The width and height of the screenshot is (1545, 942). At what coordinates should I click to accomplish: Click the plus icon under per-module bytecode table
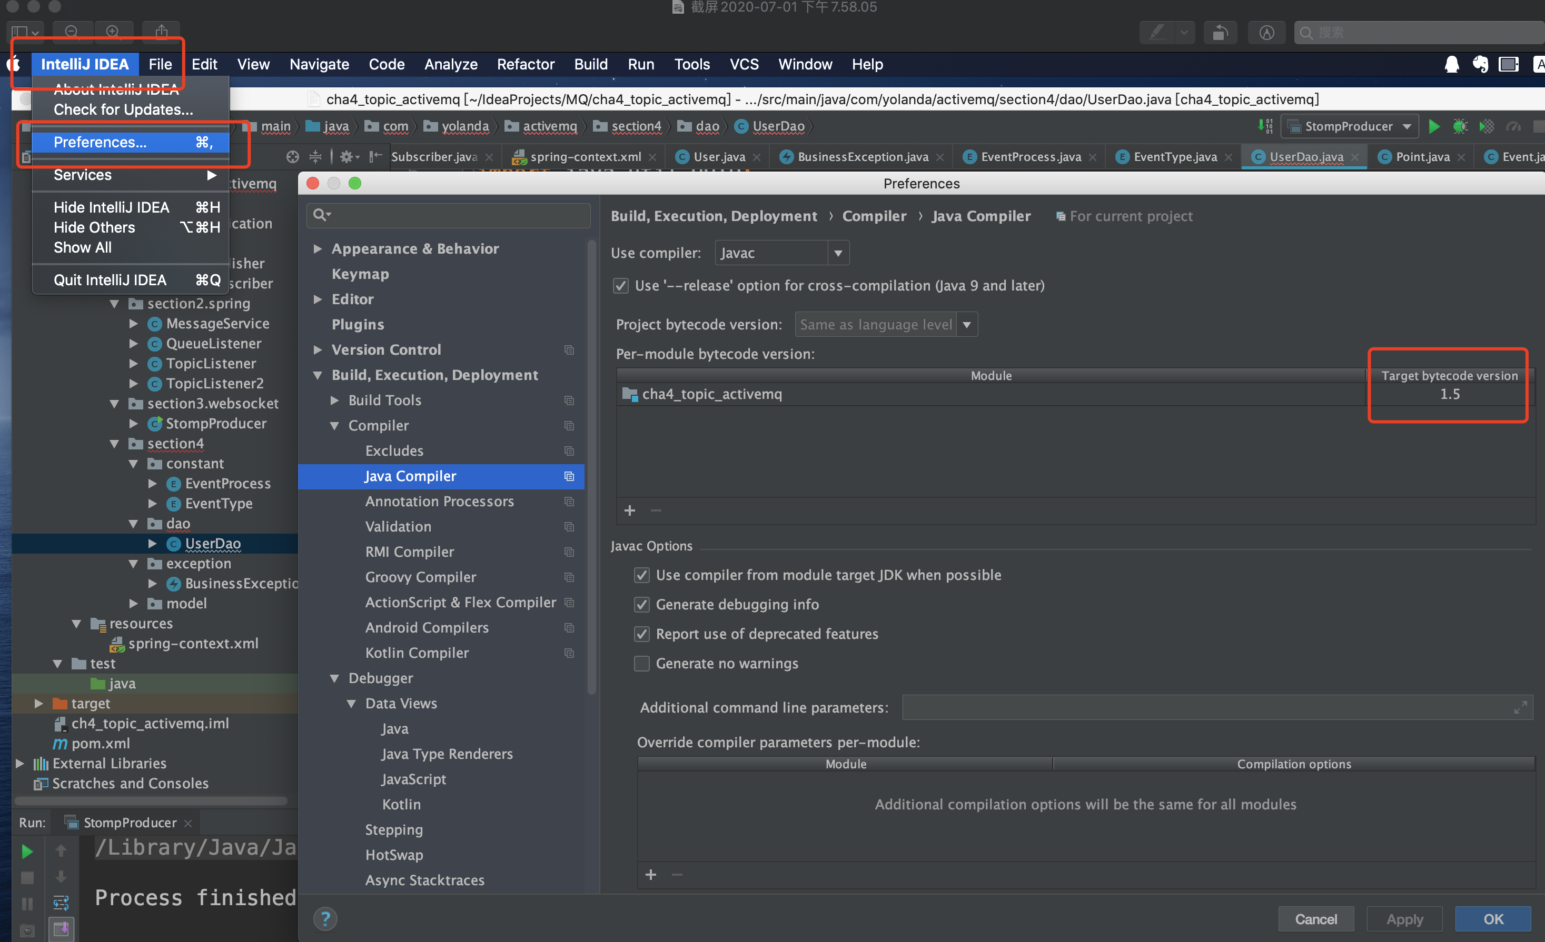(630, 511)
